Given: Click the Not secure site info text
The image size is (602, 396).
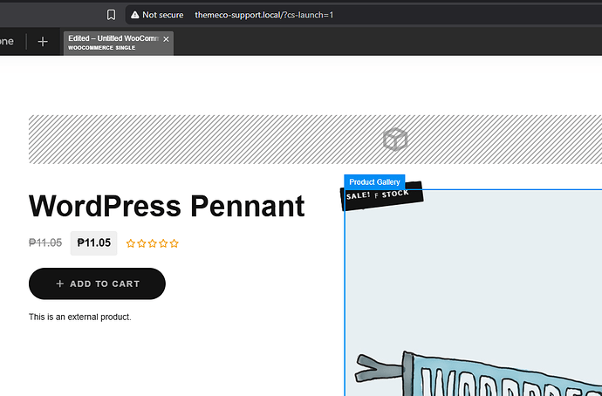Looking at the screenshot, I should coord(162,15).
